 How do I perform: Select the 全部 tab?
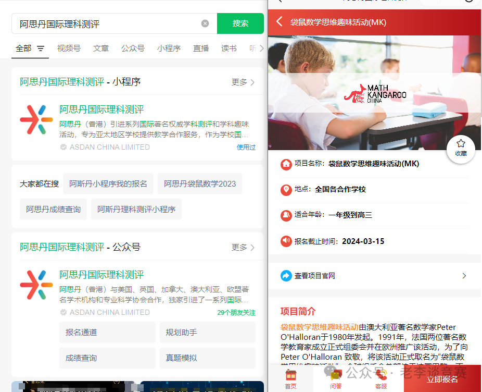[x=23, y=48]
